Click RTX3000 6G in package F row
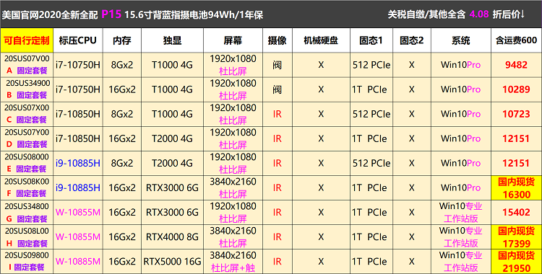The image size is (542, 274). pyautogui.click(x=172, y=187)
